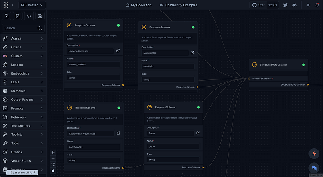Click the lightning bolt build button
The width and height of the screenshot is (323, 177).
314,154
